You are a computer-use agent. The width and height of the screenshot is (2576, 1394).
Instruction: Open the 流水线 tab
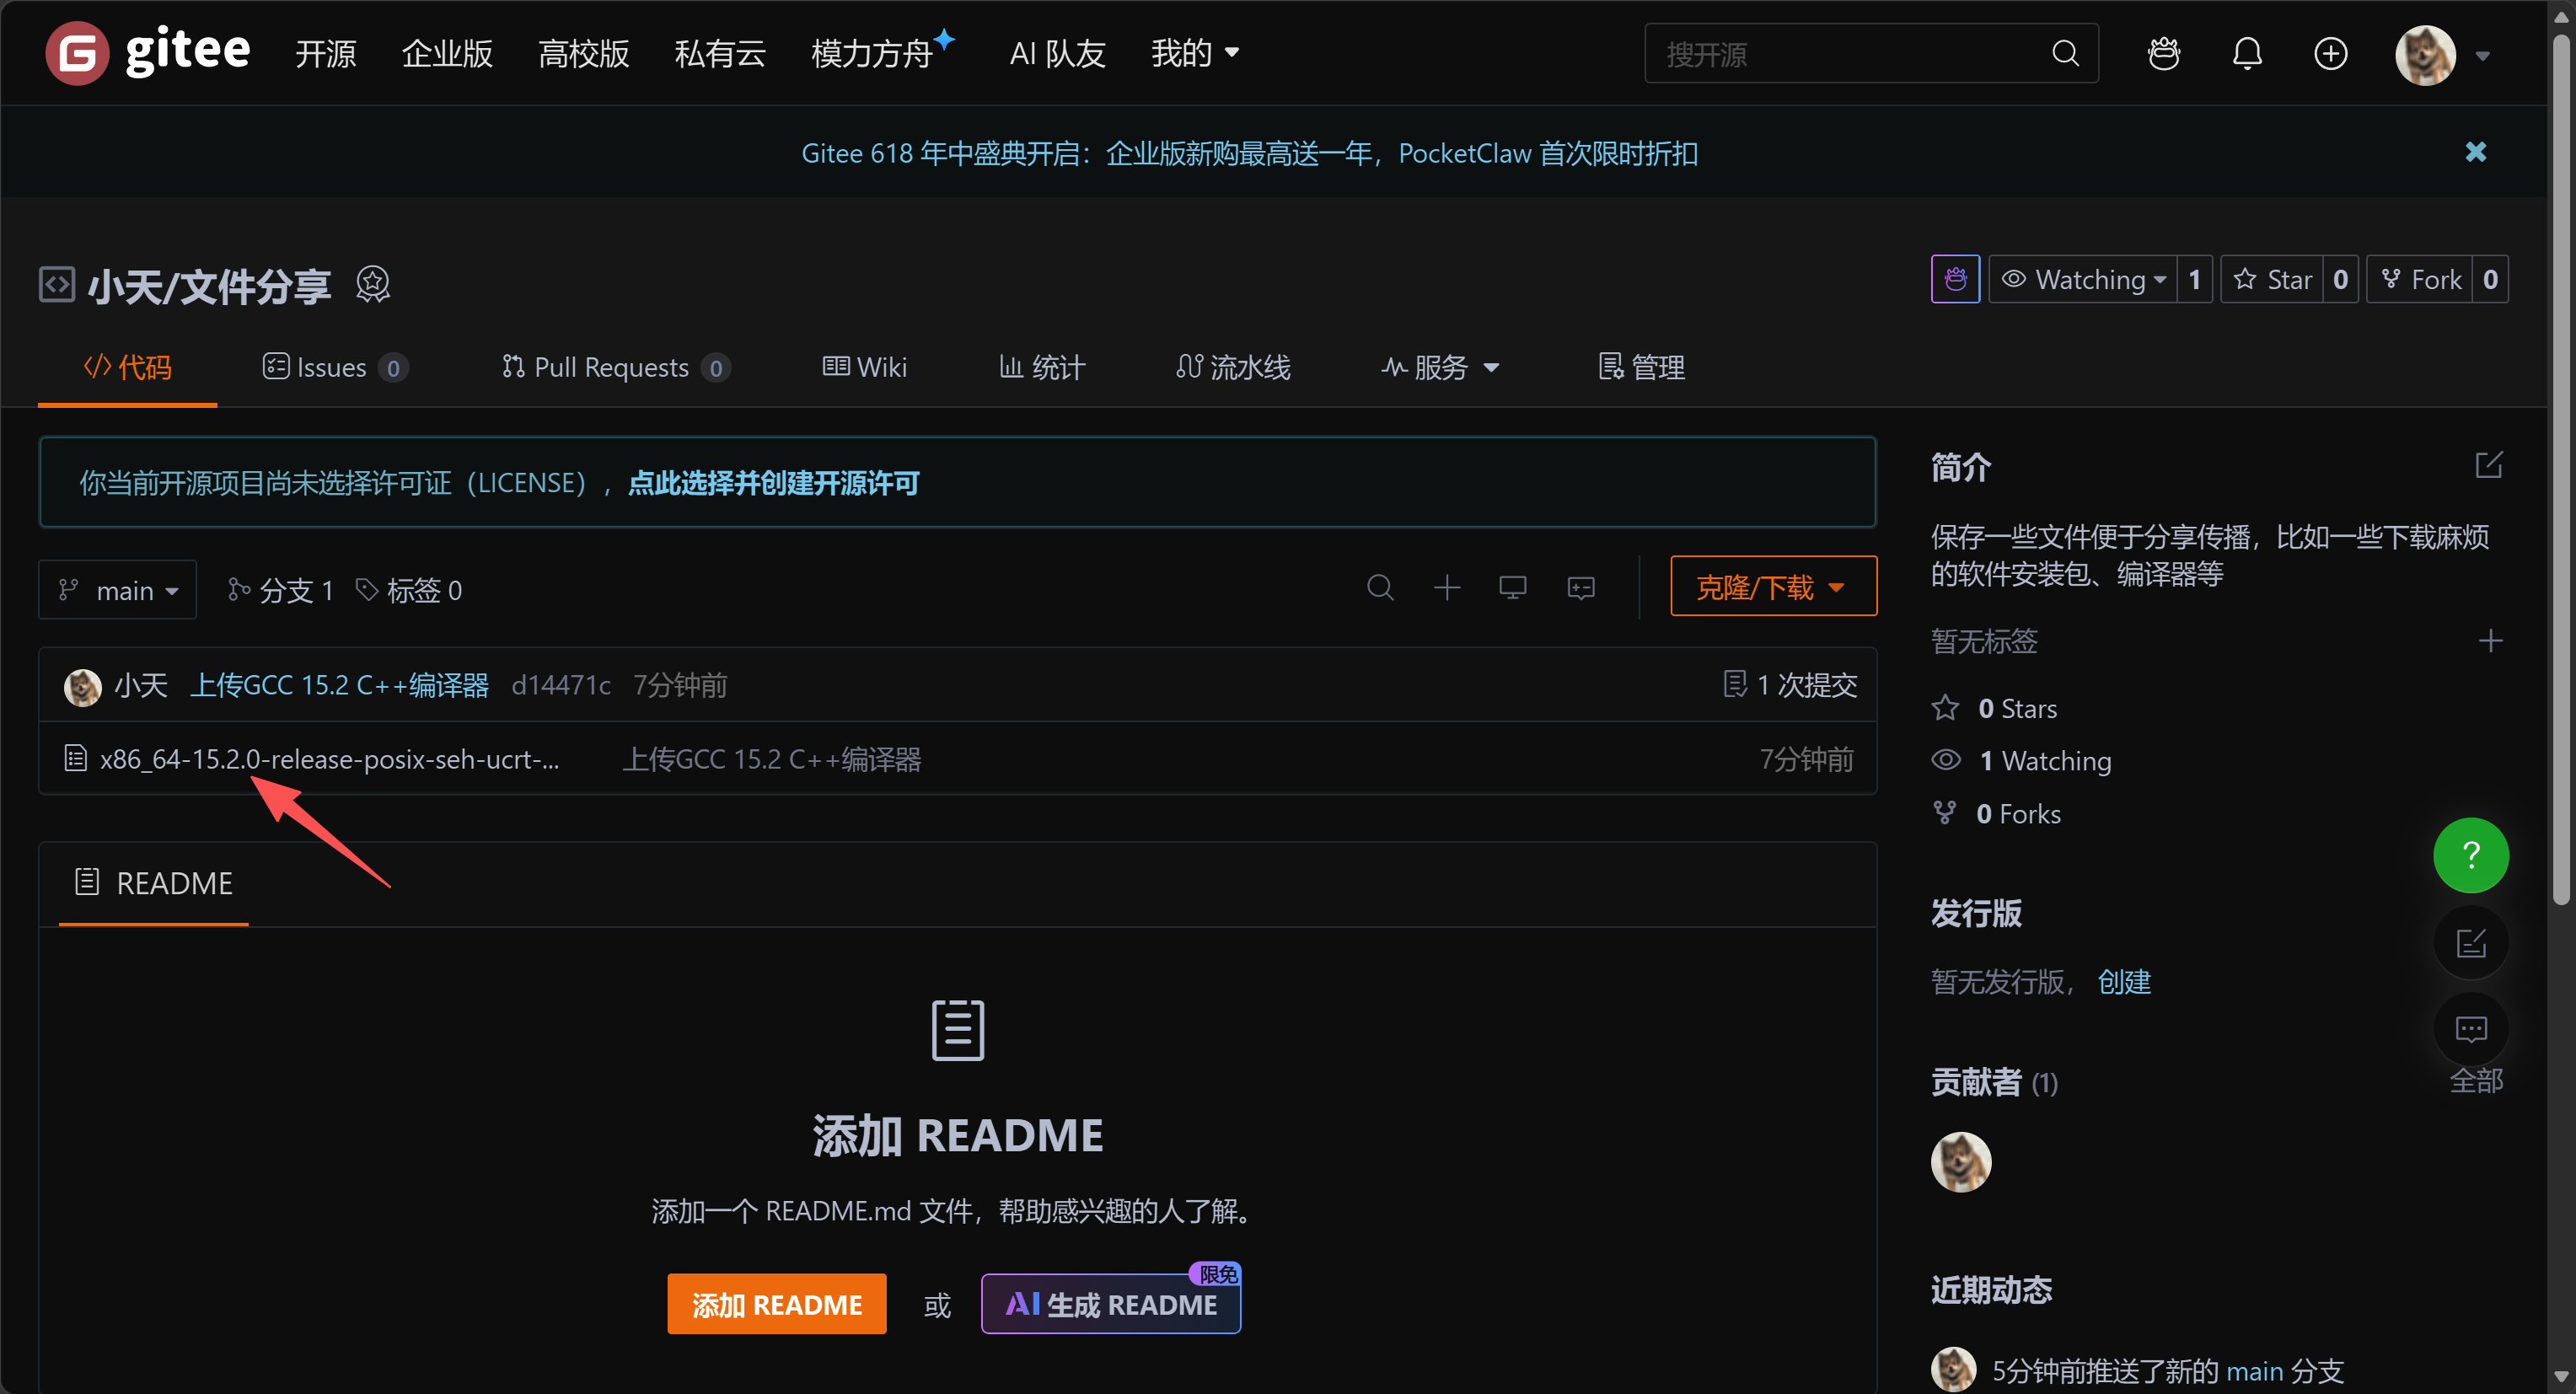click(x=1233, y=367)
